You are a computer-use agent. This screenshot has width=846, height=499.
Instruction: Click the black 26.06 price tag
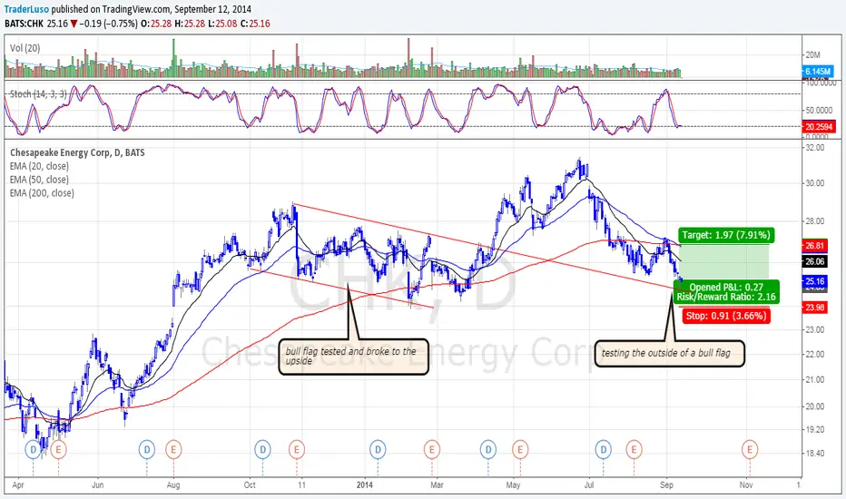click(x=815, y=261)
